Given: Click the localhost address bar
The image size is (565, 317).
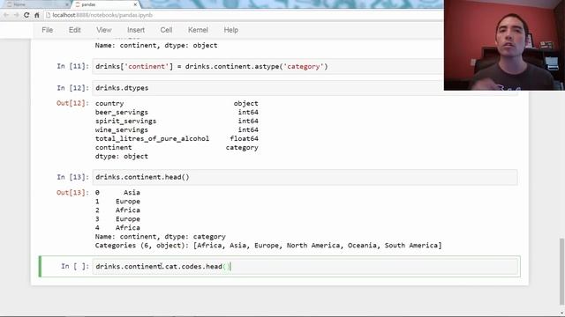Looking at the screenshot, I should (x=244, y=15).
